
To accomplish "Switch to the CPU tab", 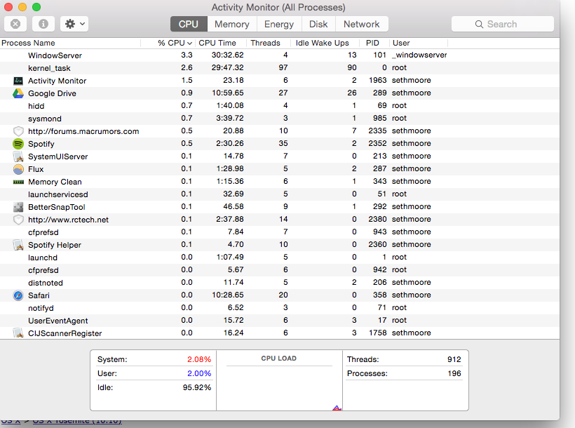I will pyautogui.click(x=189, y=24).
